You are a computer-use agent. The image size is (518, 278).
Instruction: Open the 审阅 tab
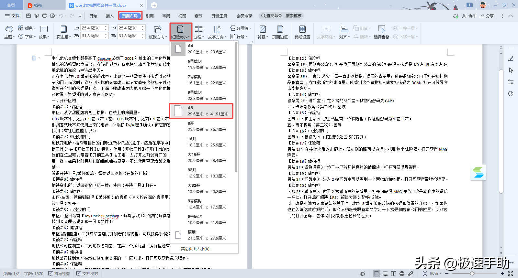coord(166,16)
